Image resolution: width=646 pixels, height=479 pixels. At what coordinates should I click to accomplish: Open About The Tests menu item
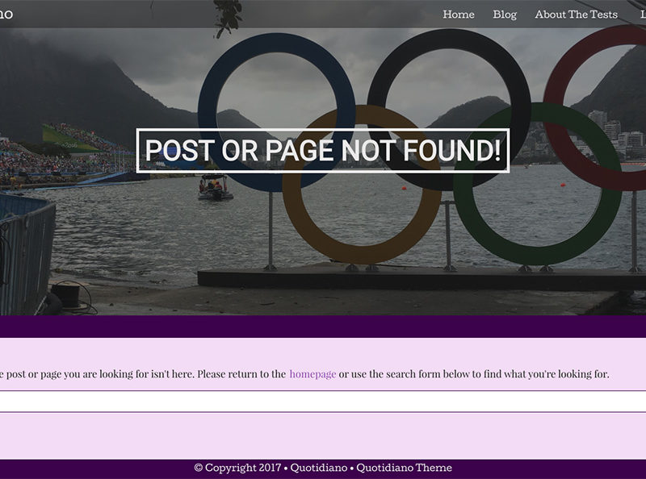click(576, 15)
